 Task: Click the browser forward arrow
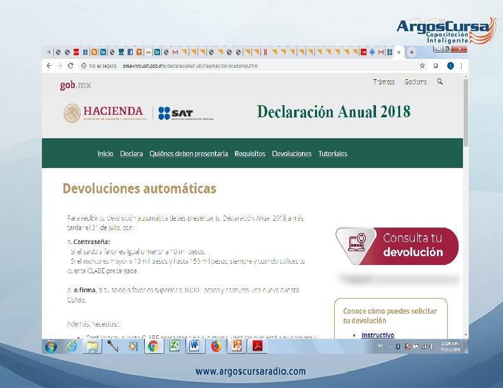point(60,66)
